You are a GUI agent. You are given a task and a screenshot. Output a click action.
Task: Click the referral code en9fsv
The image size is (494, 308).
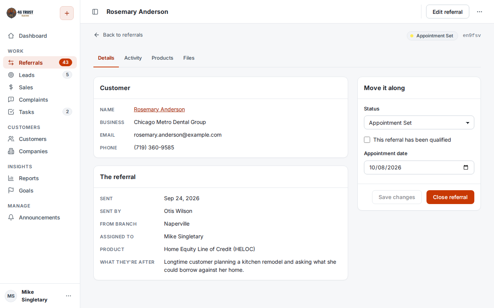472,35
